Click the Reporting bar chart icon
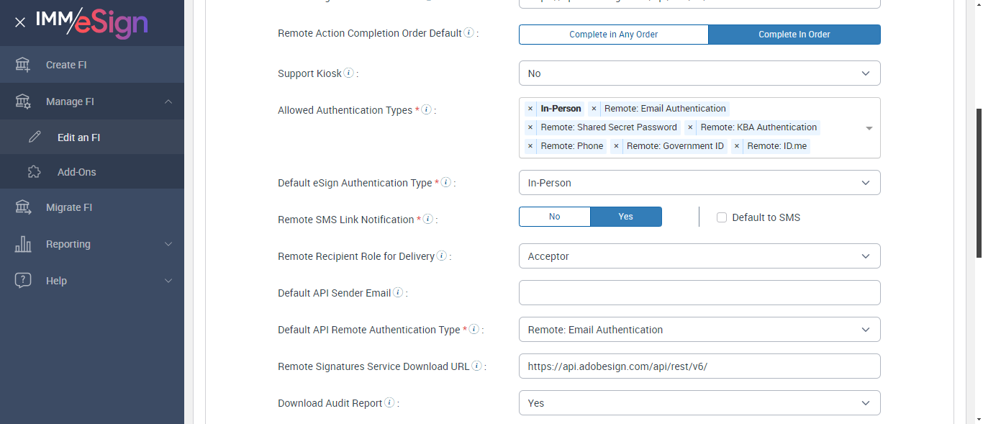The height and width of the screenshot is (424, 983). (x=23, y=244)
